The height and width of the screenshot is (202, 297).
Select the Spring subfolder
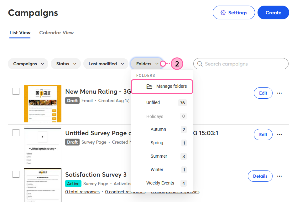point(162,143)
